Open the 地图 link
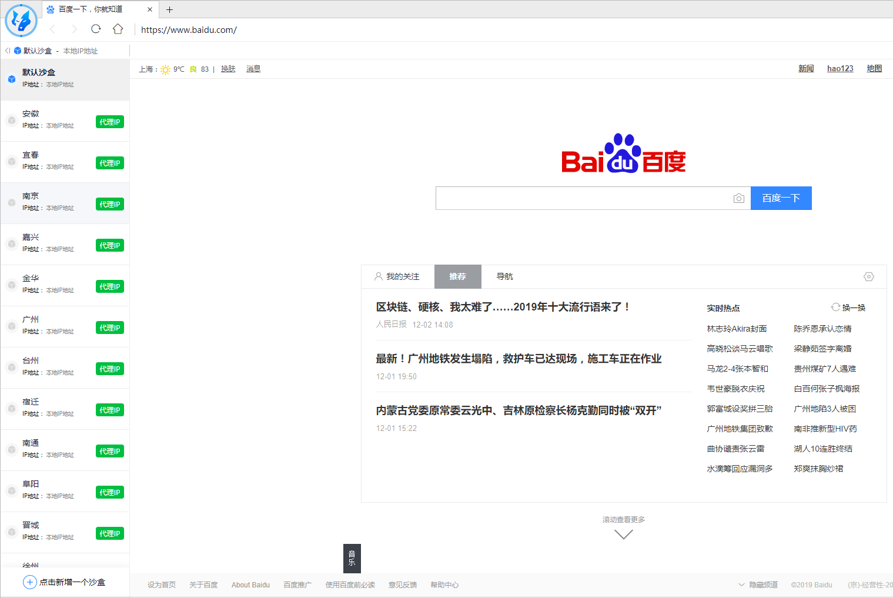 click(874, 69)
